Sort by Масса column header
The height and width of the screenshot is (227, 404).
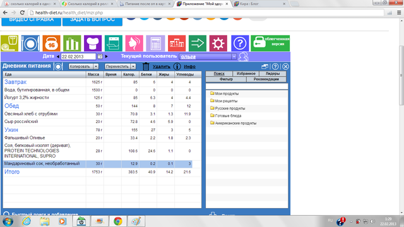95,74
